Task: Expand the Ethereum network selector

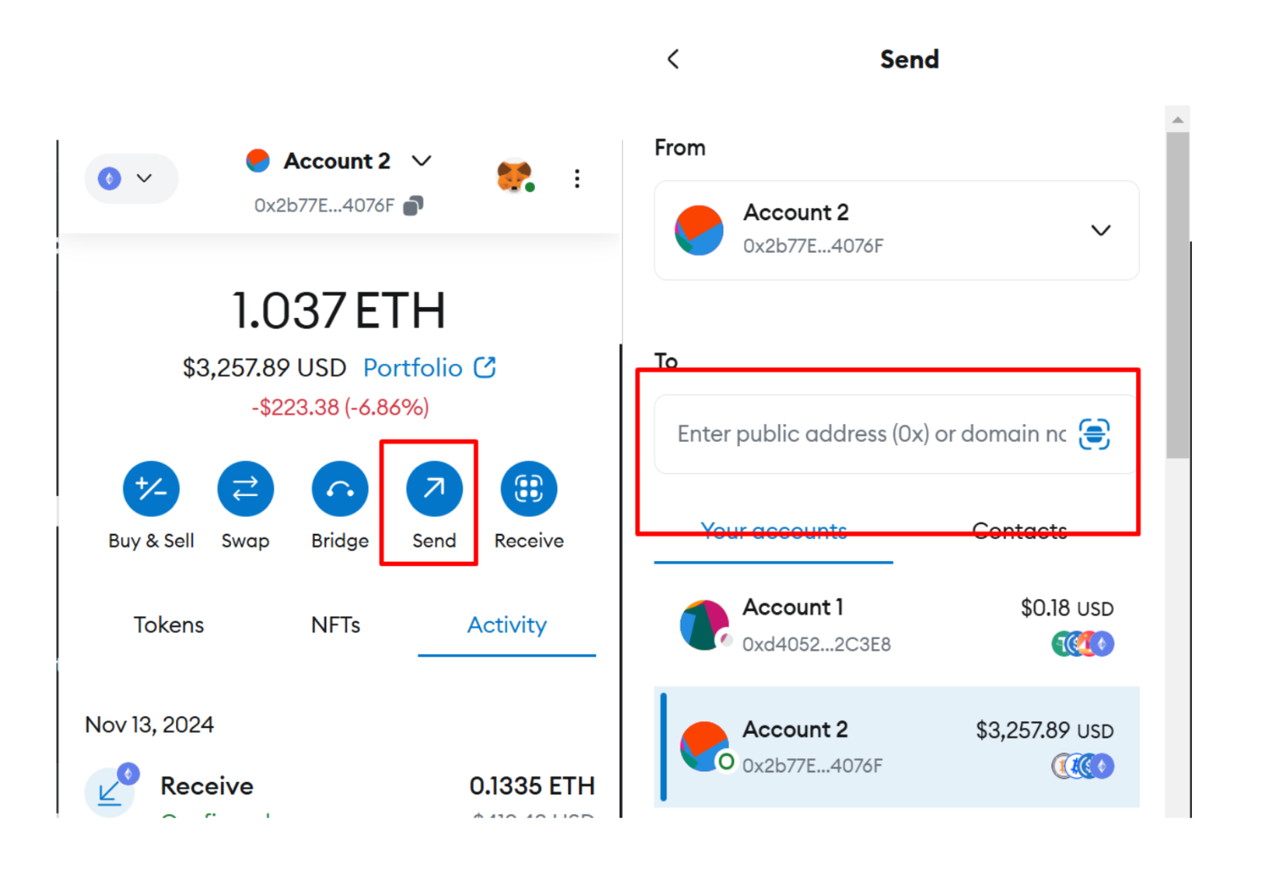Action: point(130,178)
